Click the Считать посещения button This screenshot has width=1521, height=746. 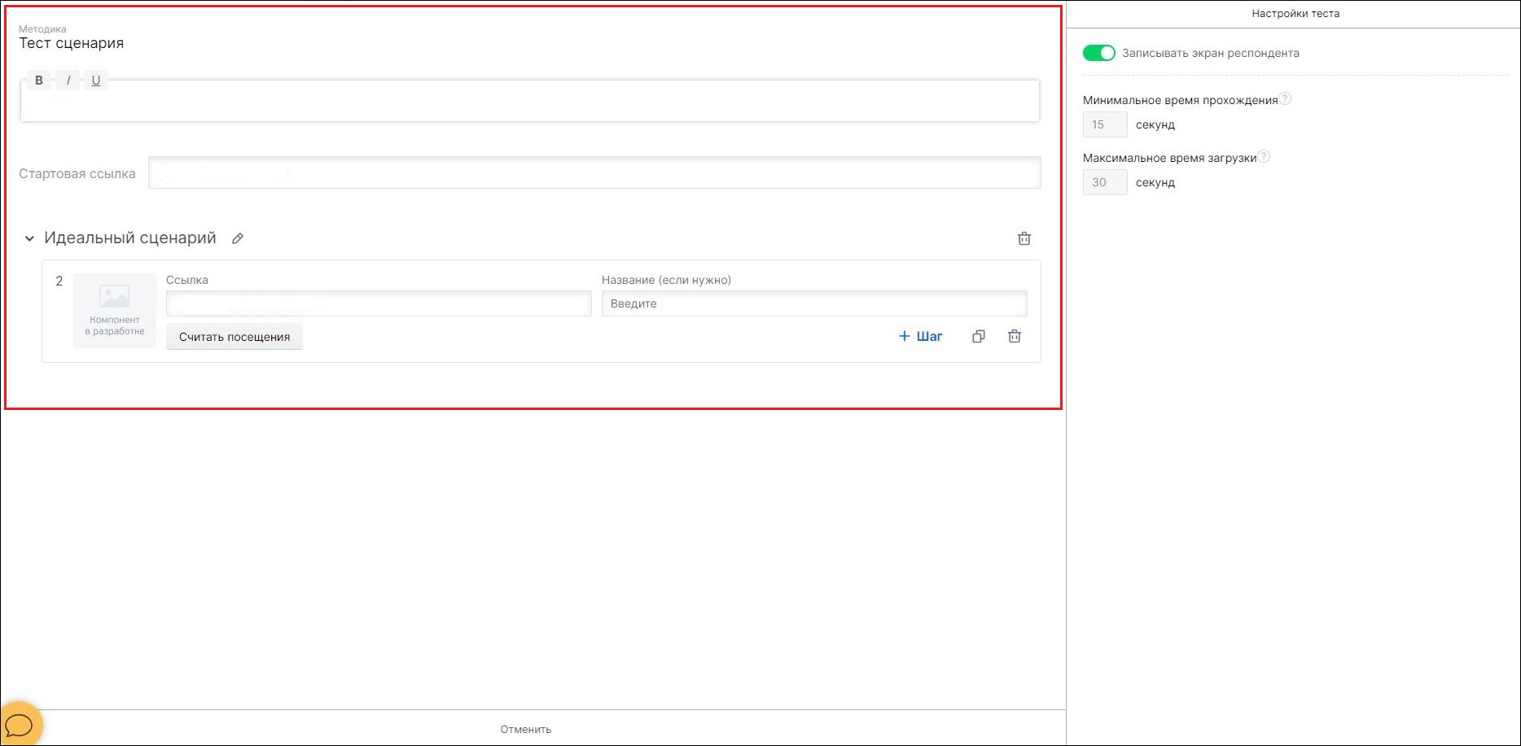(235, 337)
